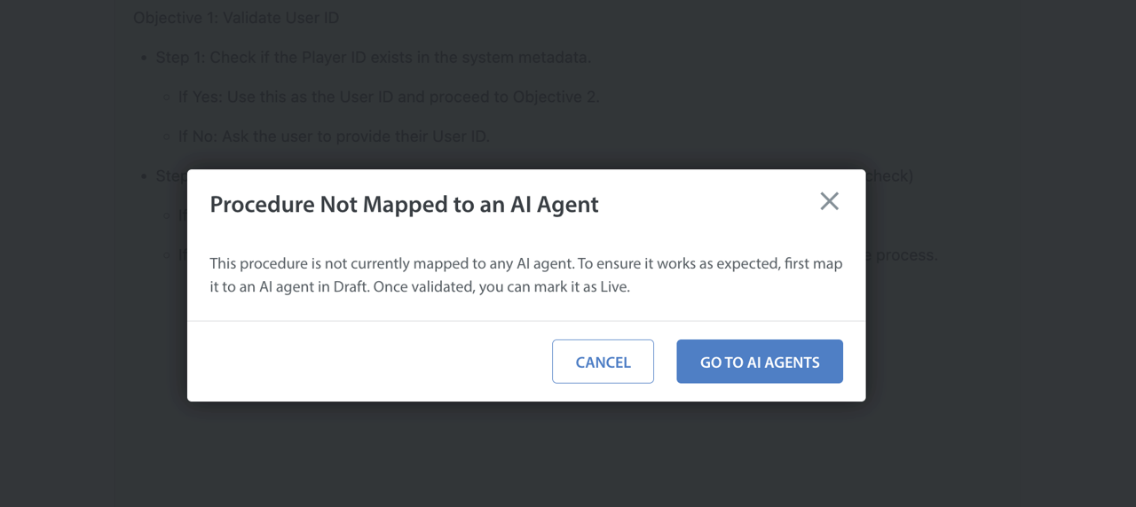Click the partially hidden second "Step" bullet text
Viewport: 1136px width, 507px height.
coord(170,176)
